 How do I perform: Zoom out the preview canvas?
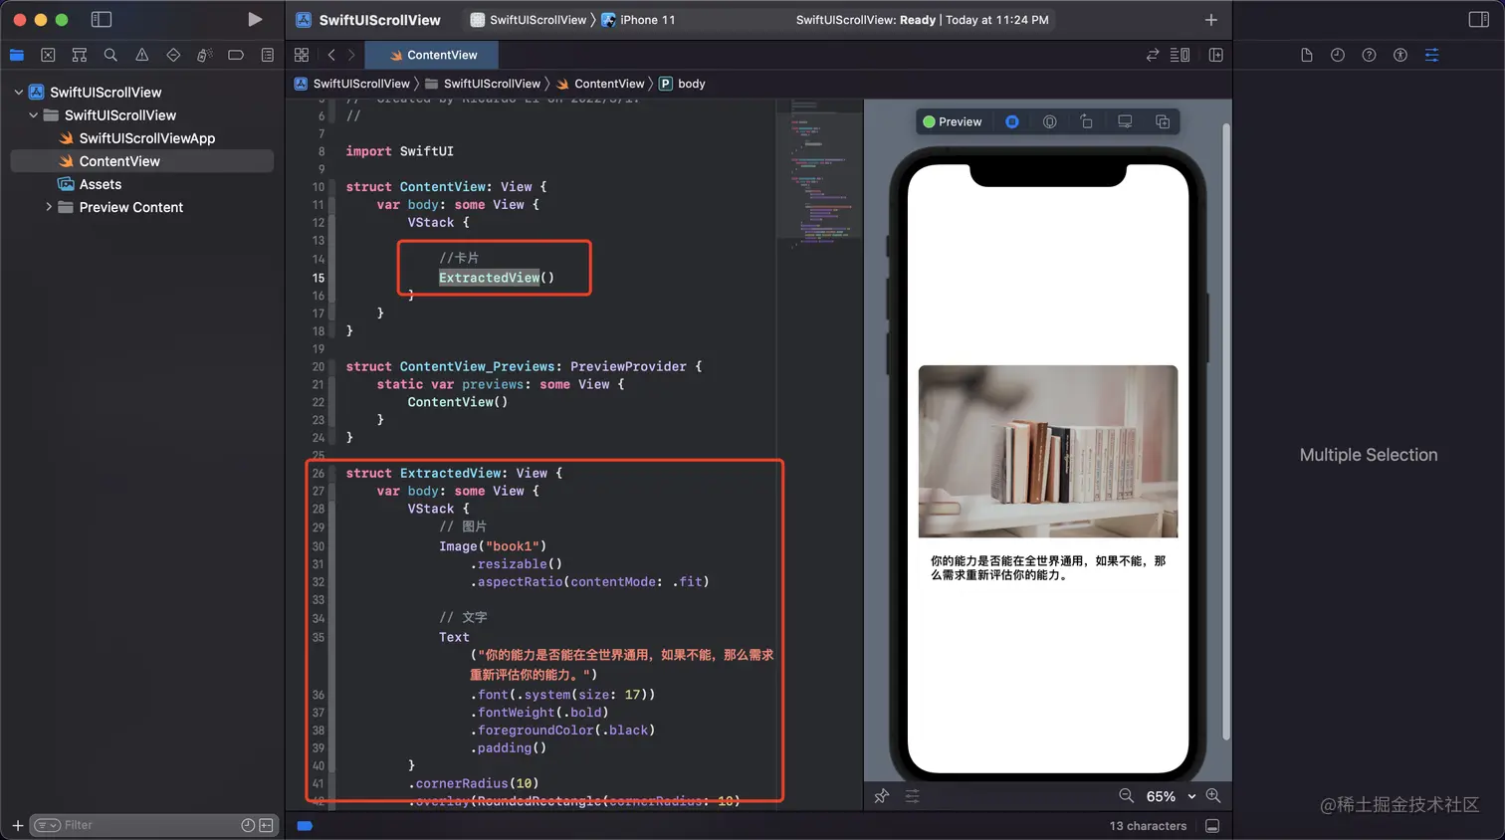point(1126,795)
